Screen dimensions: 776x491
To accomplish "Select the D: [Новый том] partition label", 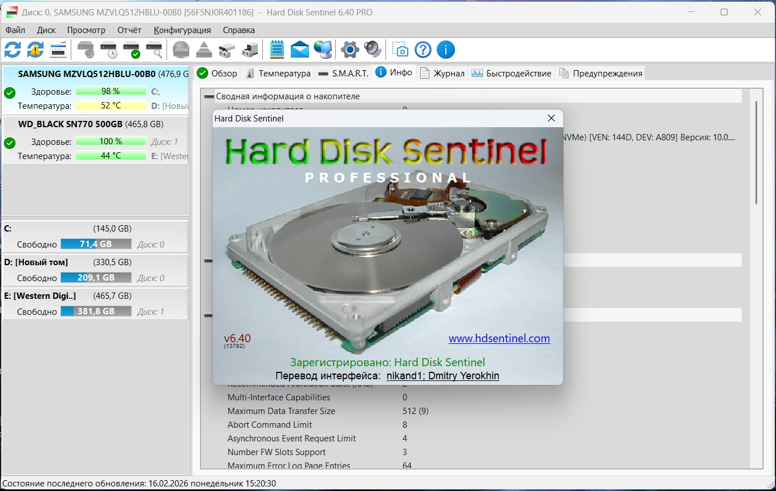I will click(x=36, y=262).
